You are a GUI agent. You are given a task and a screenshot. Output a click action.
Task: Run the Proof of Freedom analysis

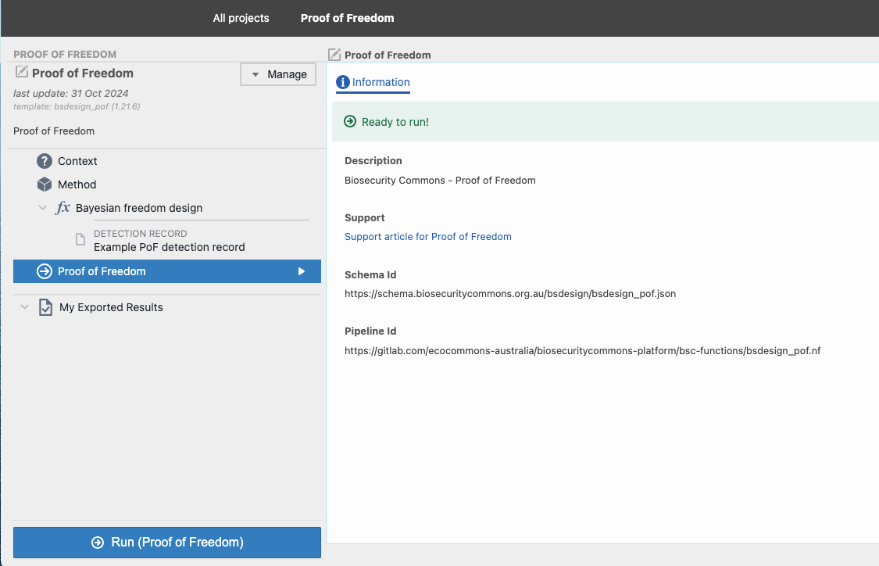[x=167, y=543]
